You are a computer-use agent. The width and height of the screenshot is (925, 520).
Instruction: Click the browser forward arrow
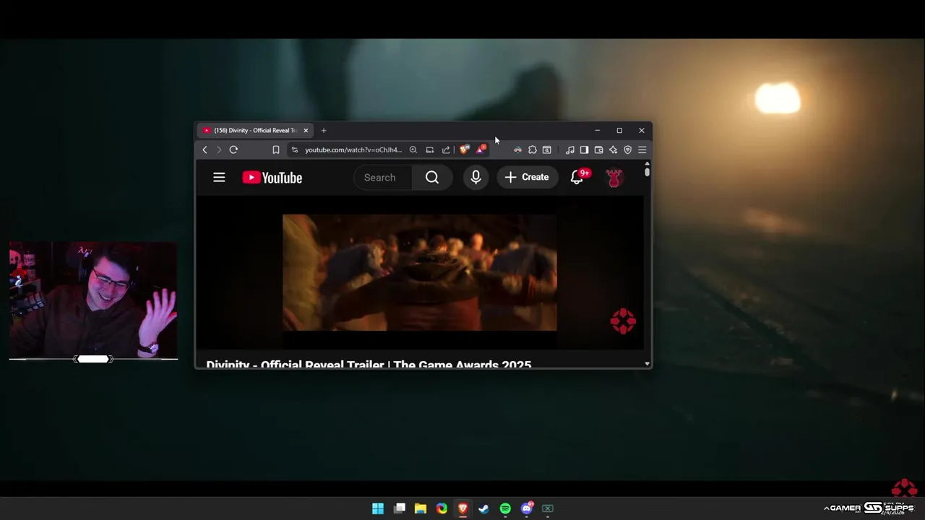point(219,149)
